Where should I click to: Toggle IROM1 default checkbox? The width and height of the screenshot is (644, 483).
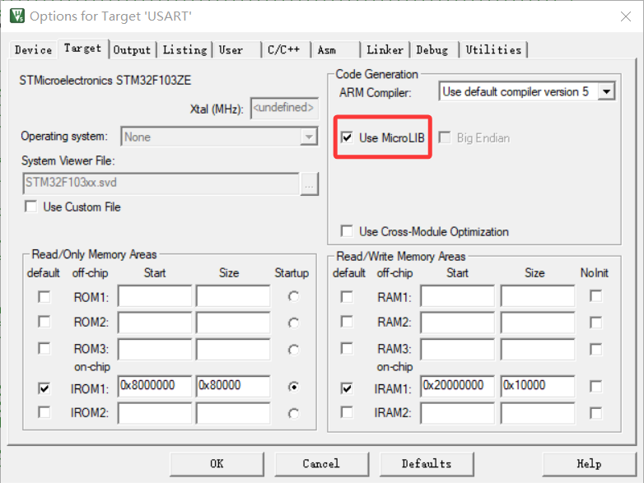point(44,388)
